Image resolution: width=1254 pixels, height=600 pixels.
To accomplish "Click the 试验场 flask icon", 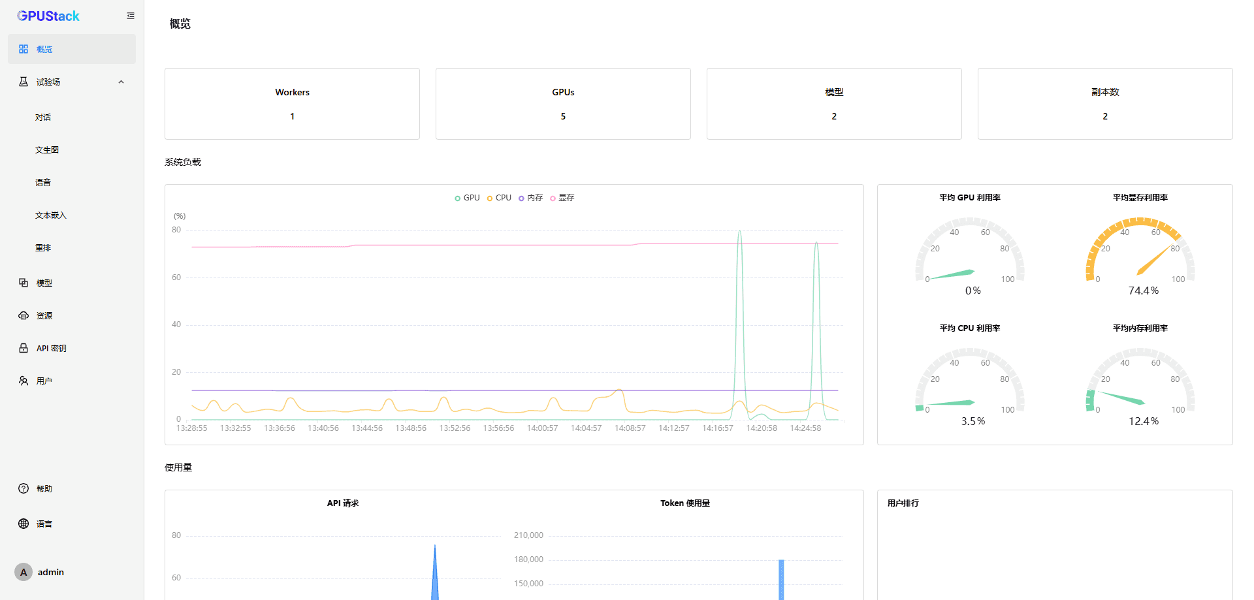I will [24, 82].
